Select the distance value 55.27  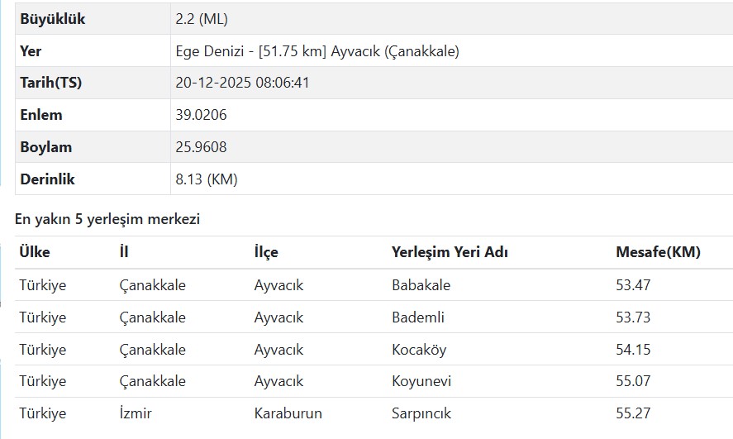633,413
